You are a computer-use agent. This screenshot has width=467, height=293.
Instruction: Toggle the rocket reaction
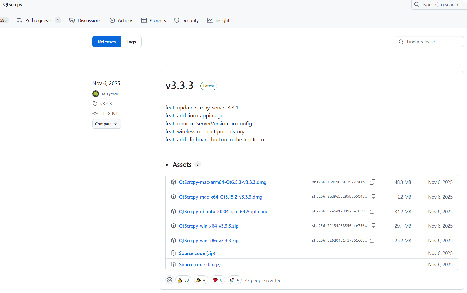(x=234, y=280)
